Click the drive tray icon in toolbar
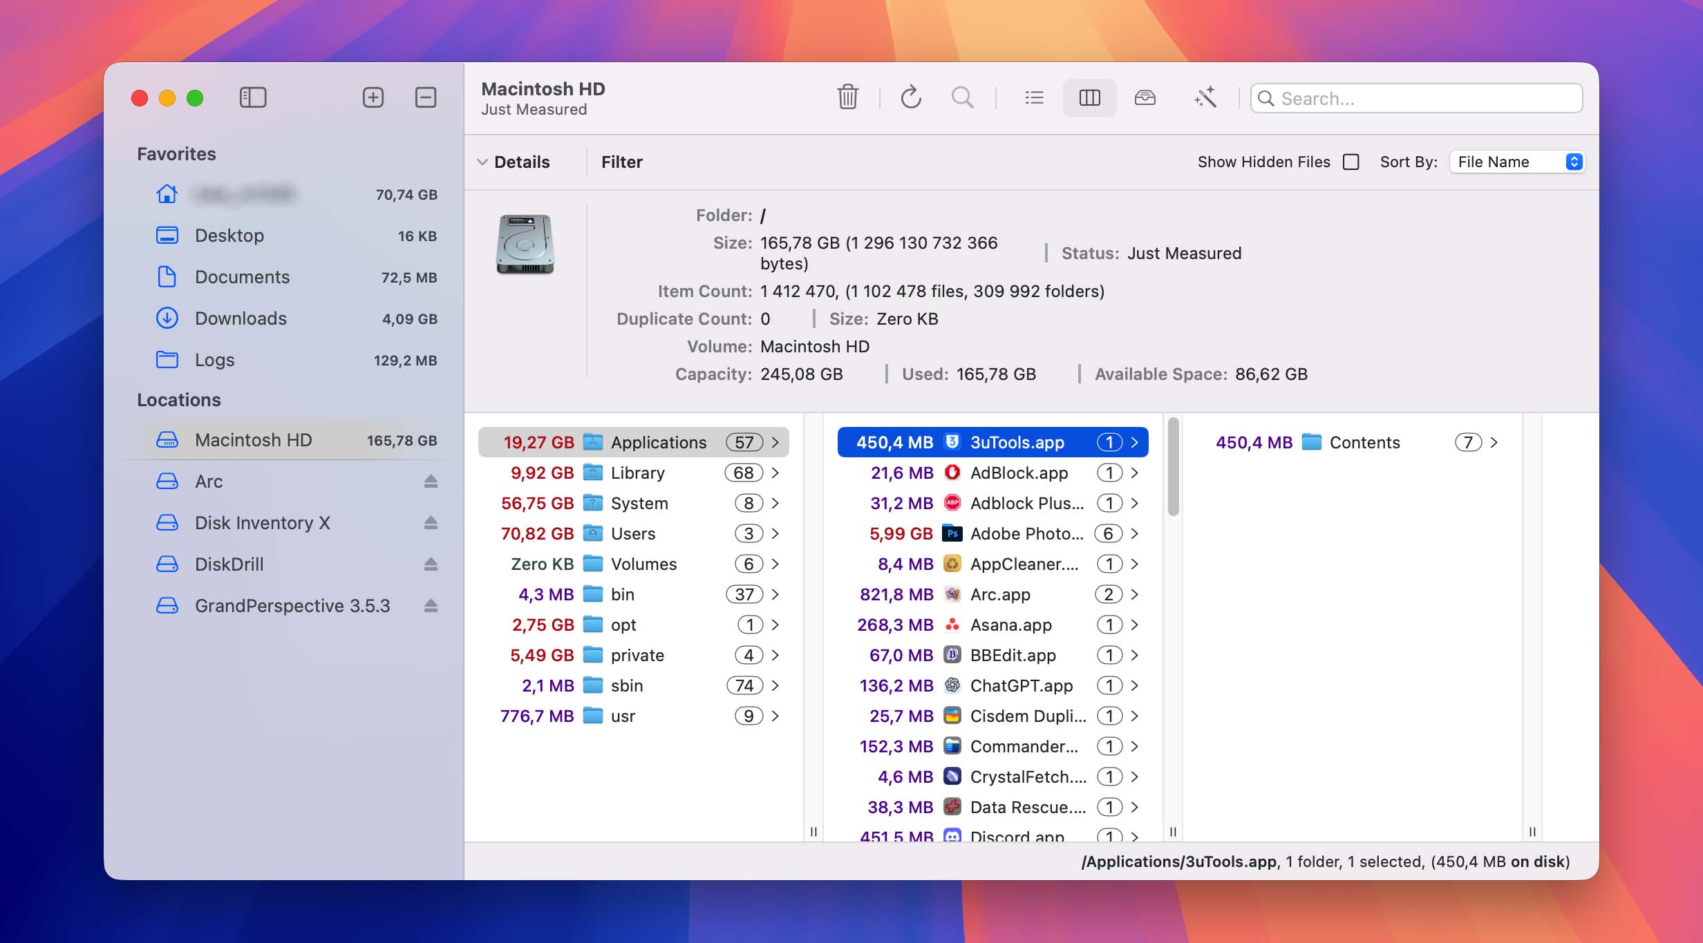Screen dimensions: 1703x943 point(1145,97)
